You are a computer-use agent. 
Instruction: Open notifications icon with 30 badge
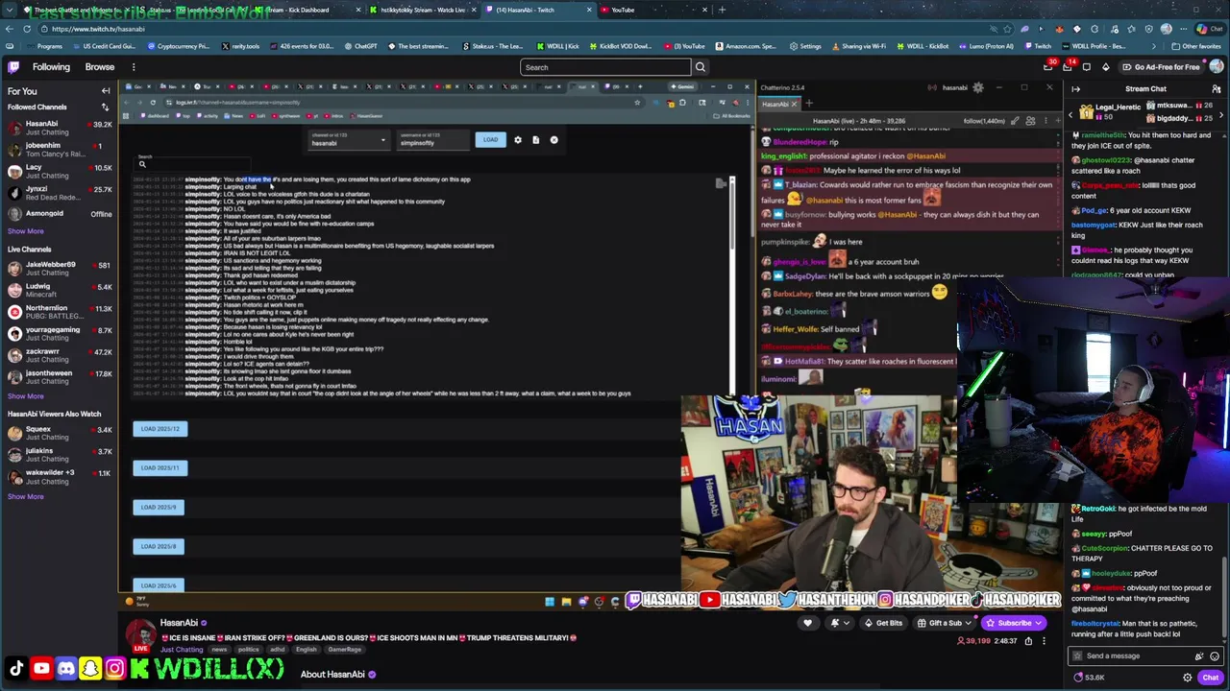pos(1048,67)
